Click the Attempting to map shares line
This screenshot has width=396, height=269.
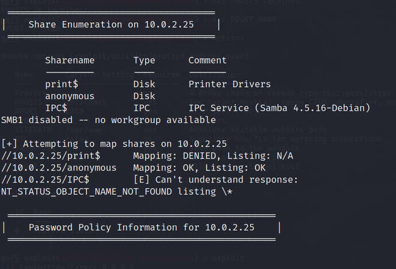coord(114,144)
